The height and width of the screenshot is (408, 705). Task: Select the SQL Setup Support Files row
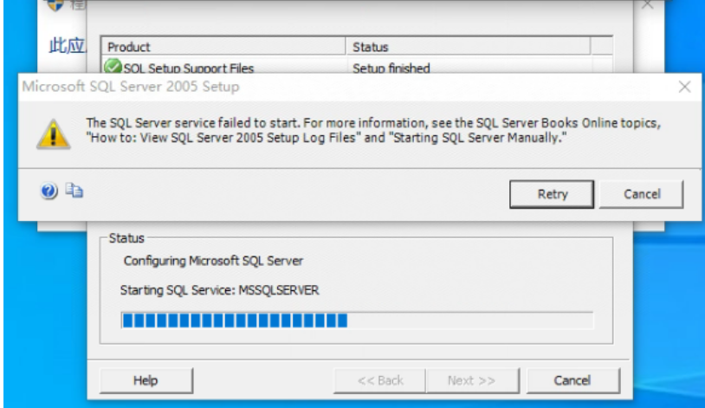tap(357, 67)
